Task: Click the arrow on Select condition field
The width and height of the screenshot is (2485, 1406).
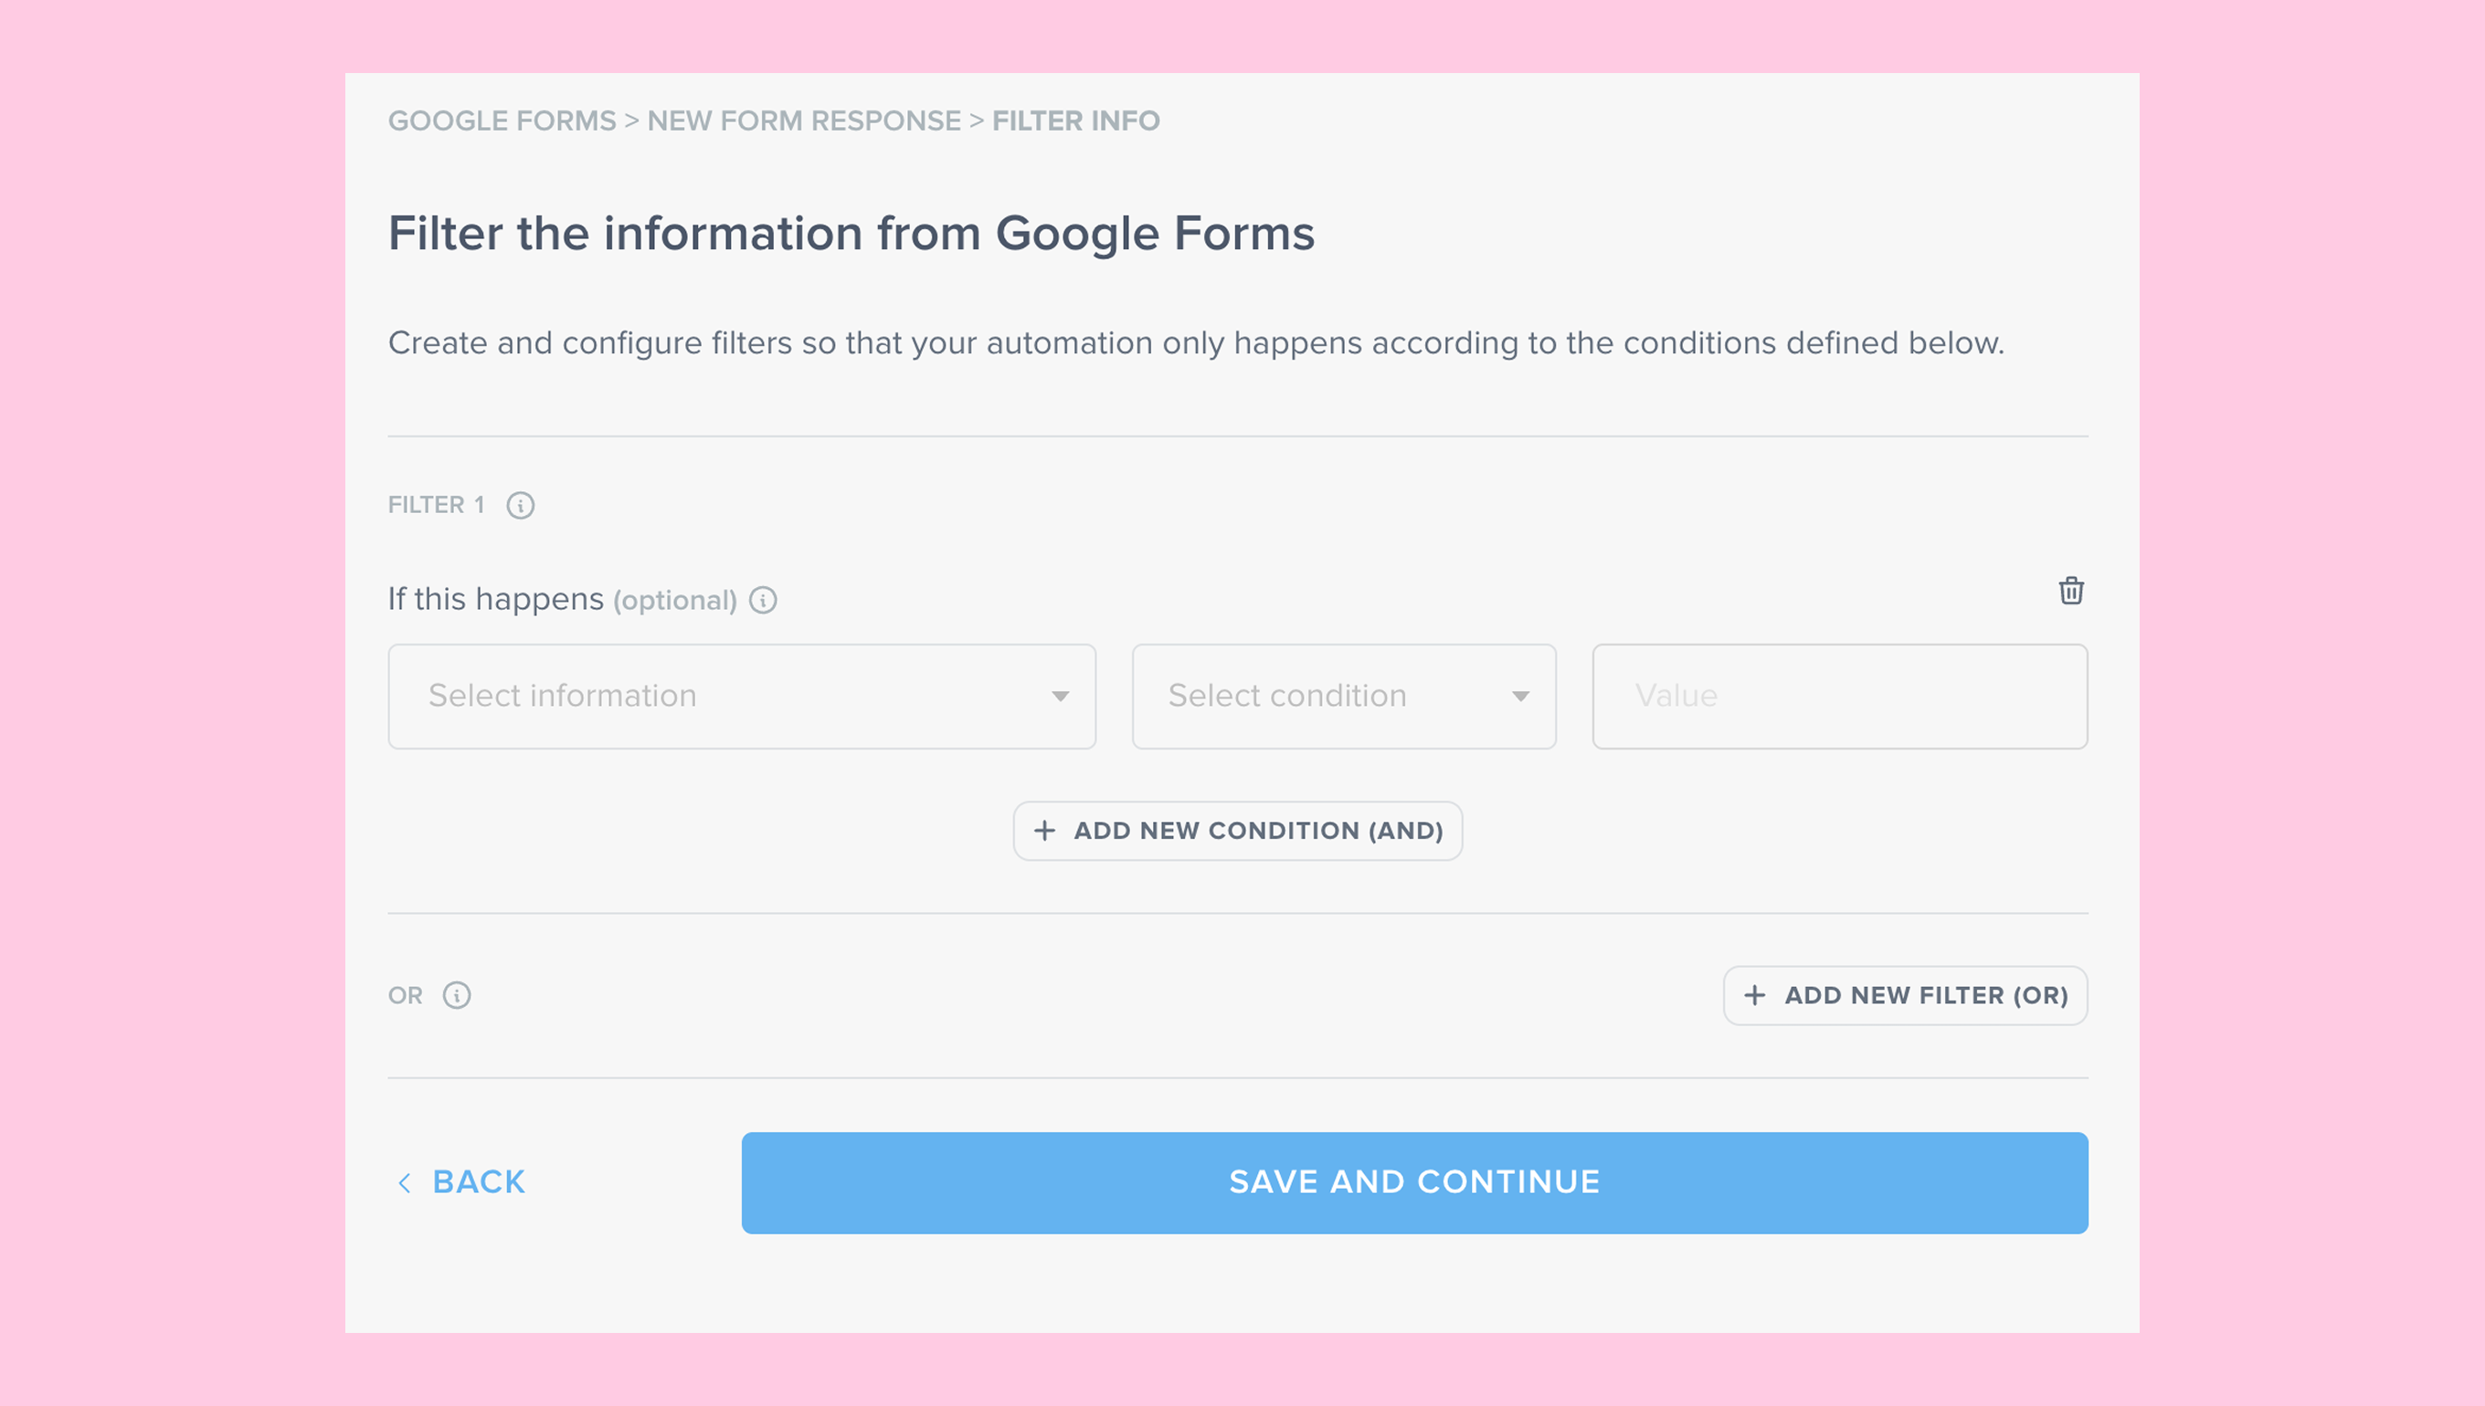Action: tap(1520, 697)
